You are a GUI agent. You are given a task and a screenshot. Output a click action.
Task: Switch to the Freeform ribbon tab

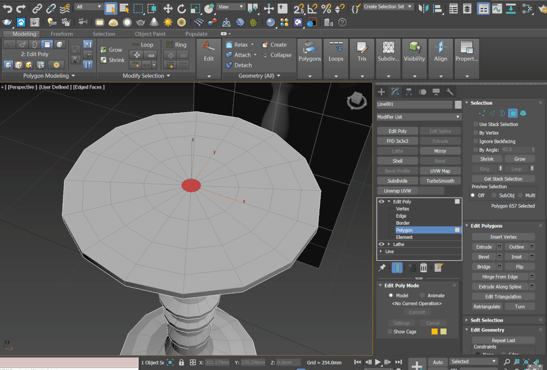pos(62,34)
